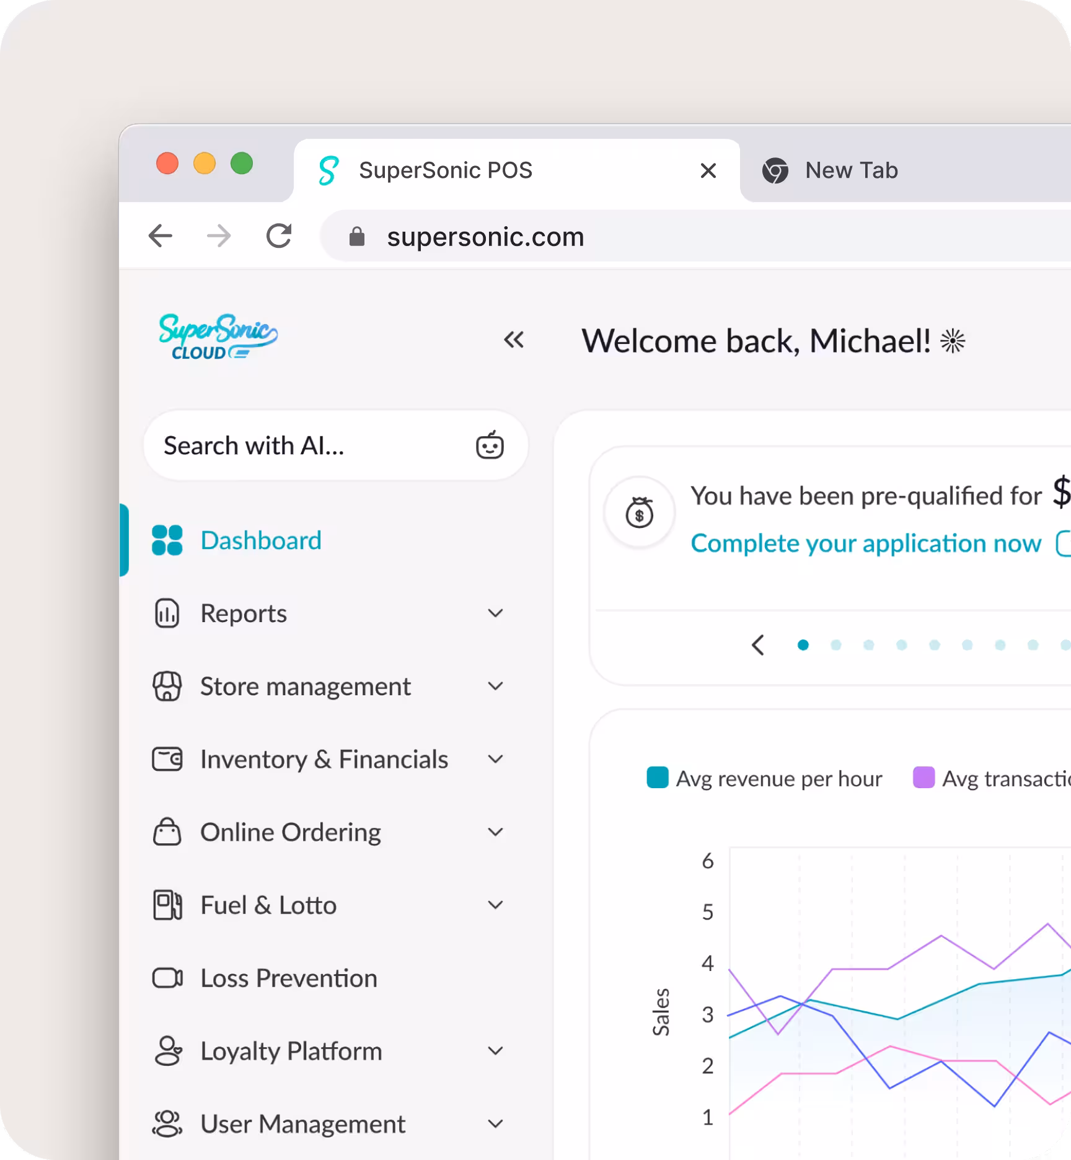Expand the Reports menu chevron

click(x=495, y=613)
